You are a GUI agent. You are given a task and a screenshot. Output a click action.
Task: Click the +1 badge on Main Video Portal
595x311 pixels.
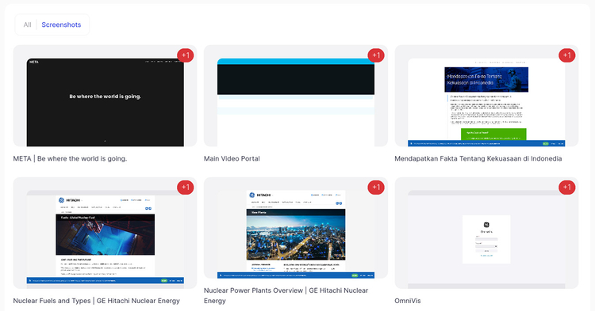[x=376, y=55]
